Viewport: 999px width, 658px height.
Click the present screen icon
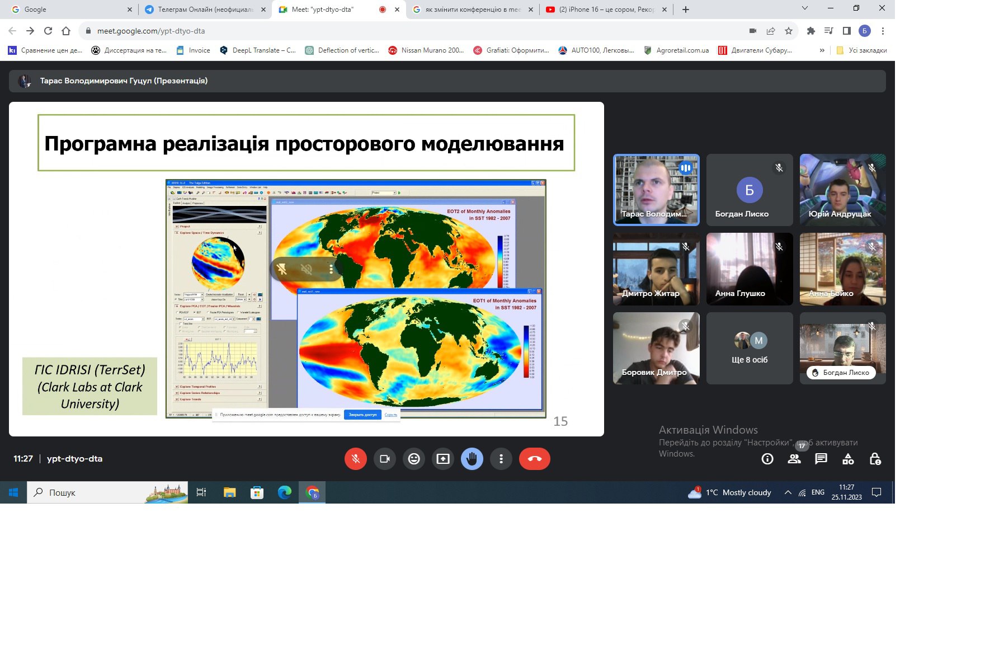pos(443,459)
